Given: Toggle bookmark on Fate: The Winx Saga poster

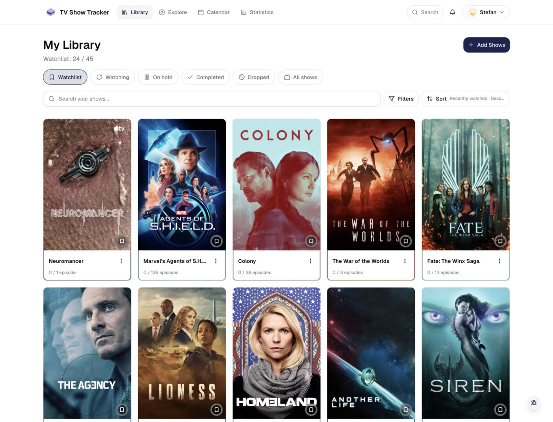Looking at the screenshot, I should tap(500, 241).
